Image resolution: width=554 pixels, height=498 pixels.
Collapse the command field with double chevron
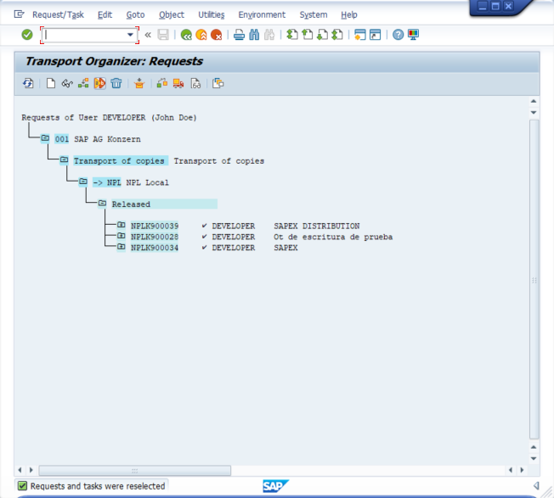click(148, 35)
